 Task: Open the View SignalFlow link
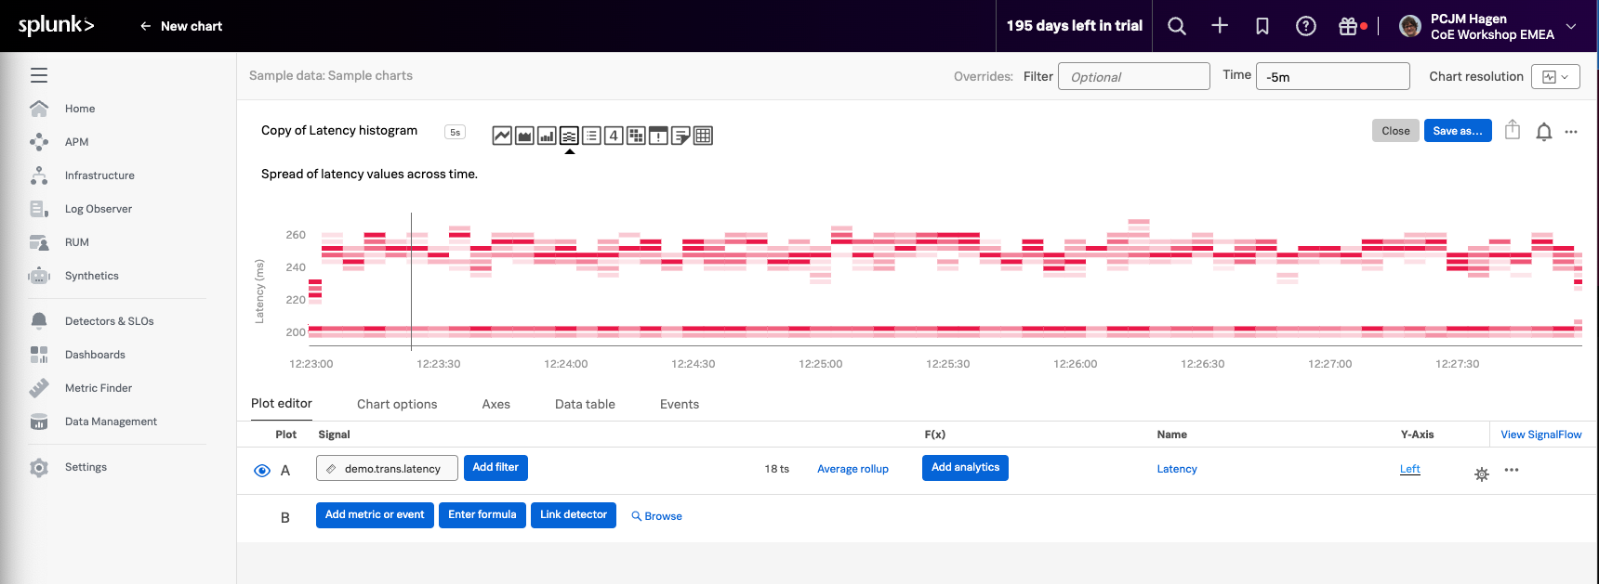click(1540, 435)
